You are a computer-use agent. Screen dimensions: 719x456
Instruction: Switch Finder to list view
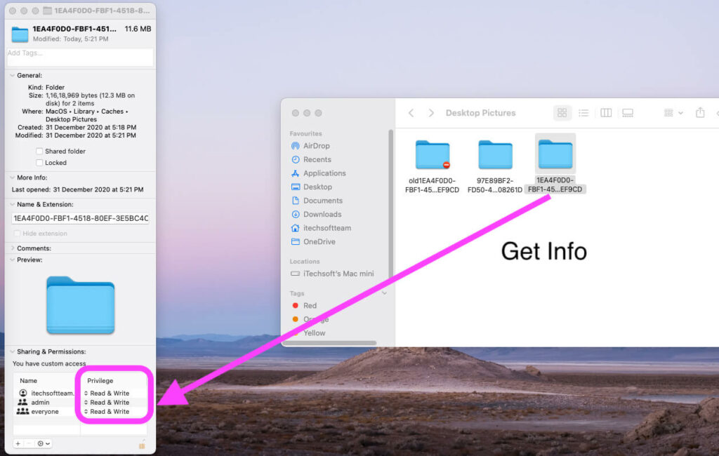coord(583,112)
